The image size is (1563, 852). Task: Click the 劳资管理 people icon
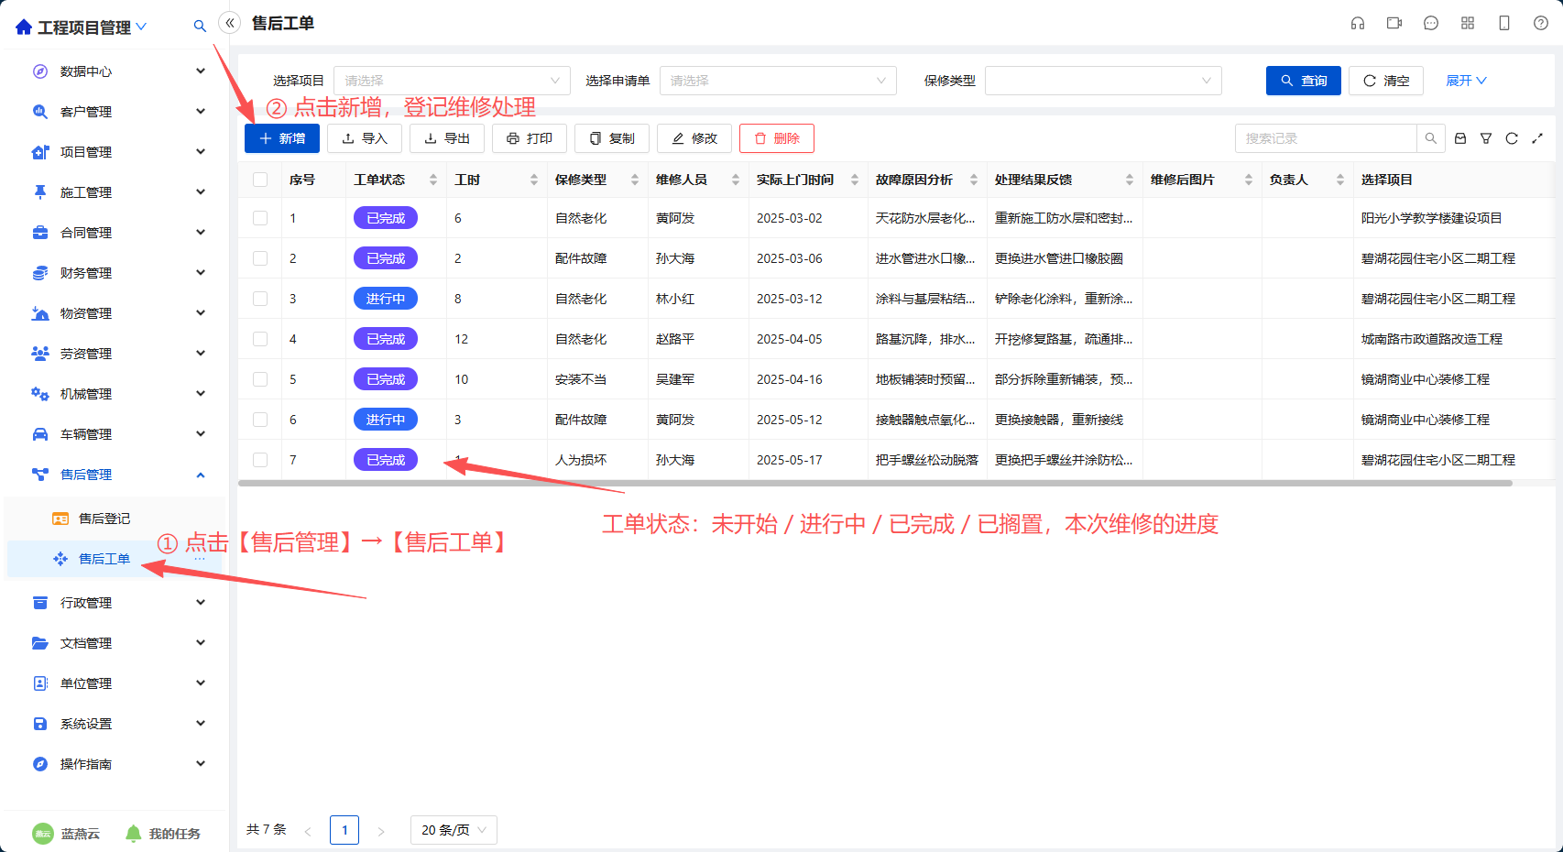[x=40, y=354]
